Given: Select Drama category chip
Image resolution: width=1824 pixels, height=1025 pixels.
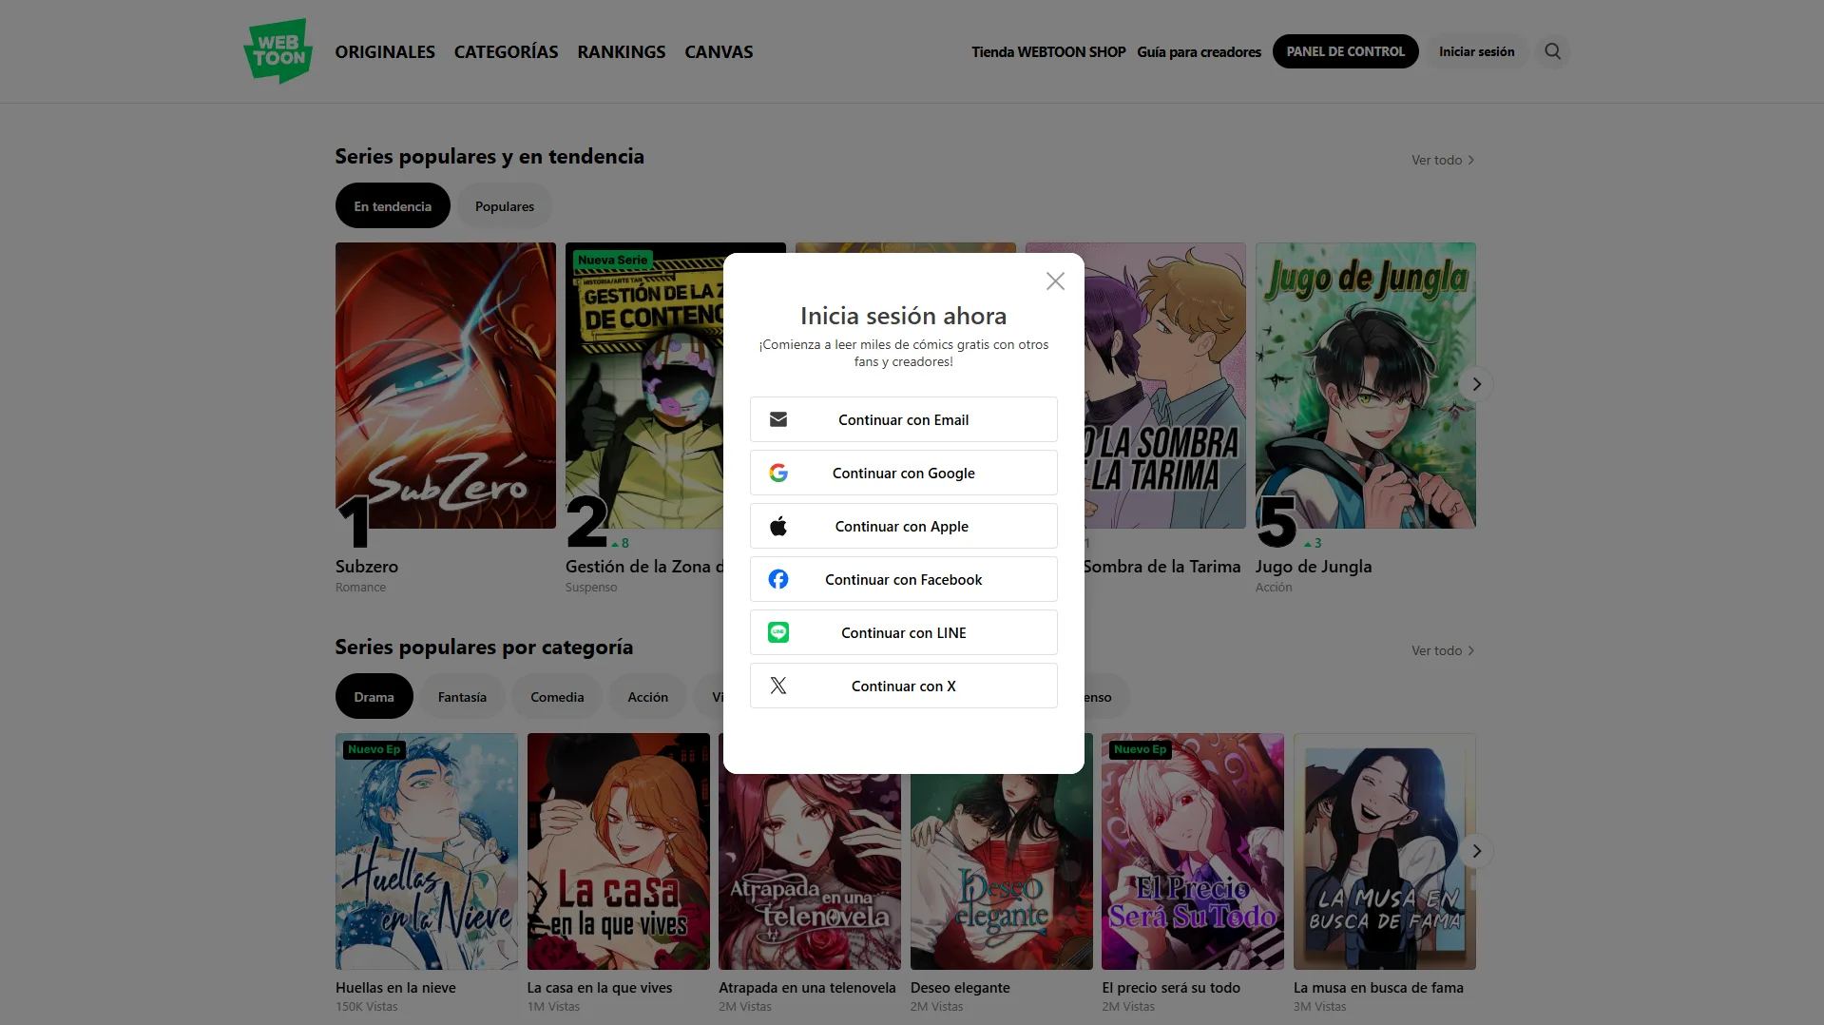Looking at the screenshot, I should (x=374, y=696).
